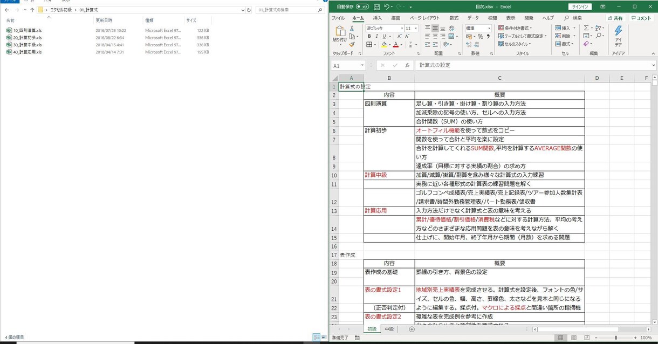The image size is (658, 344).
Task: Open the Cell Styles dropdown
Action: 514,44
